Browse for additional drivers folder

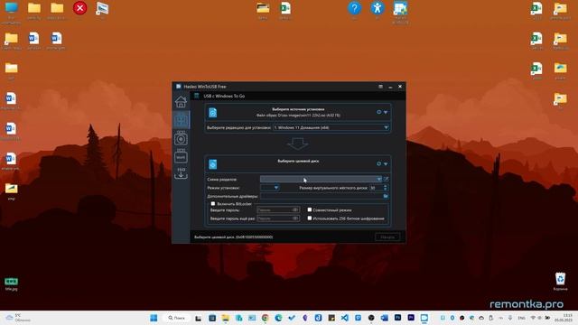[x=386, y=196]
